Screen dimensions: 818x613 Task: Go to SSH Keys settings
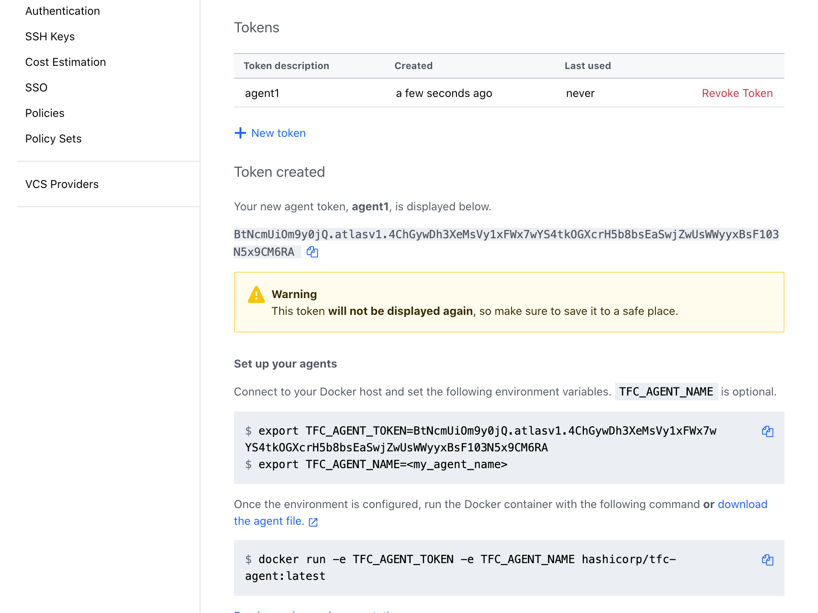50,37
